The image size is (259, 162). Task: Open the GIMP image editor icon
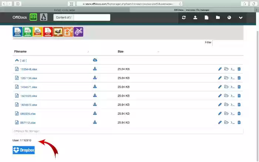58,32
